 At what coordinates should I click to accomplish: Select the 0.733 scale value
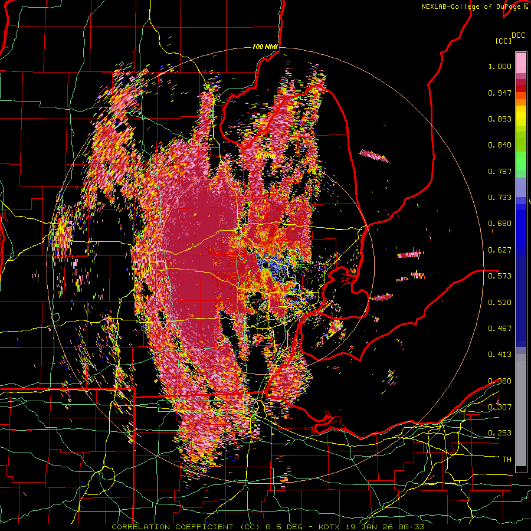[500, 198]
